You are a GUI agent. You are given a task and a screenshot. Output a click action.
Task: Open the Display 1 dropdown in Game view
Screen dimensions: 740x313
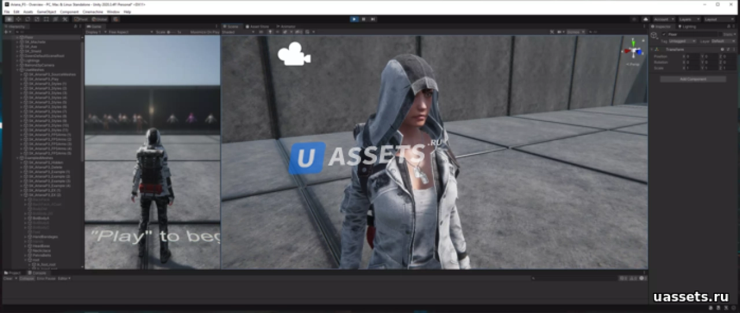tap(96, 32)
